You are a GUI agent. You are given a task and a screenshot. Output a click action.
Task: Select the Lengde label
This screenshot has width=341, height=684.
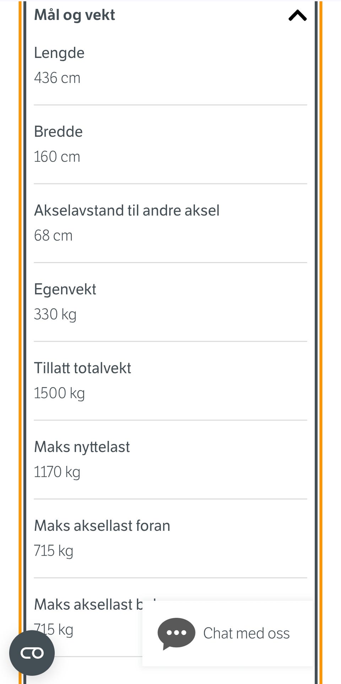(x=59, y=53)
